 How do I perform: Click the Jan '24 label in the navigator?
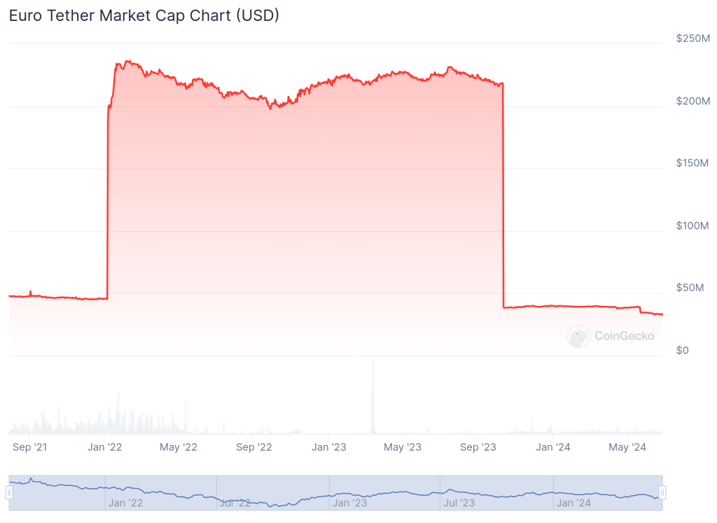(573, 503)
